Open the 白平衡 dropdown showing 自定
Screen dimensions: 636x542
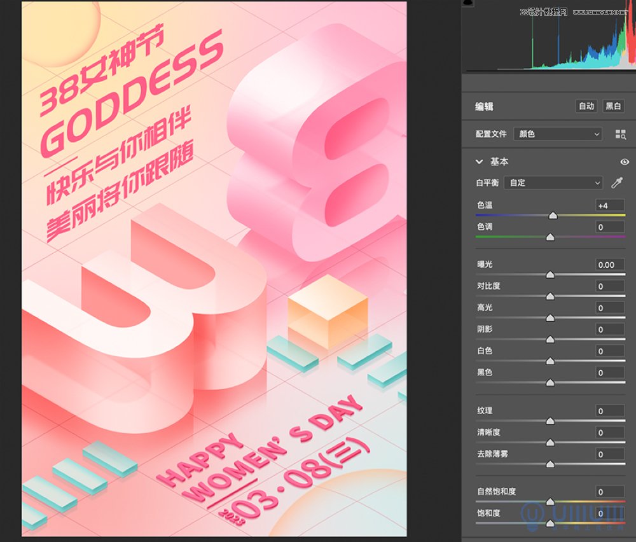[553, 183]
